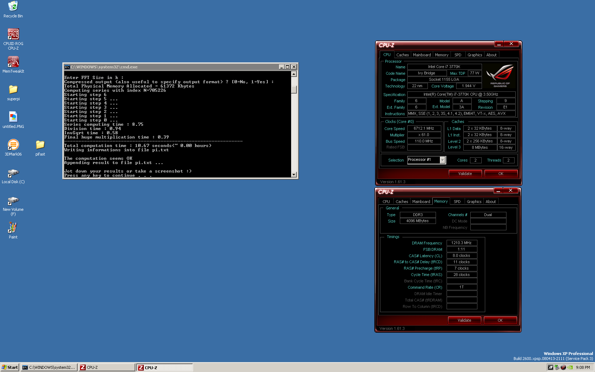Switch to Caches tab in upper CPU-Z
Image resolution: width=595 pixels, height=372 pixels.
coord(402,55)
